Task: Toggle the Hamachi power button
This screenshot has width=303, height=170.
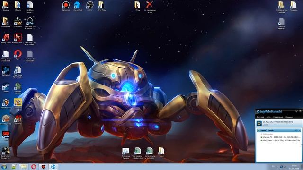Action: pos(259,123)
